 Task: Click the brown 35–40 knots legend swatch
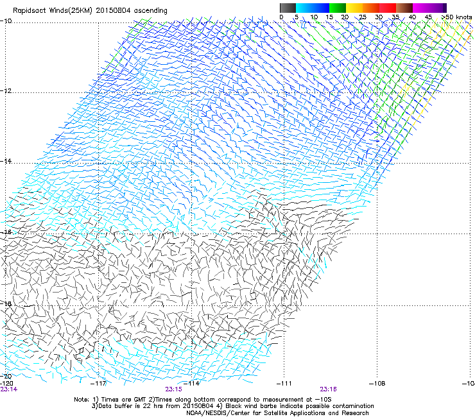pyautogui.click(x=404, y=8)
